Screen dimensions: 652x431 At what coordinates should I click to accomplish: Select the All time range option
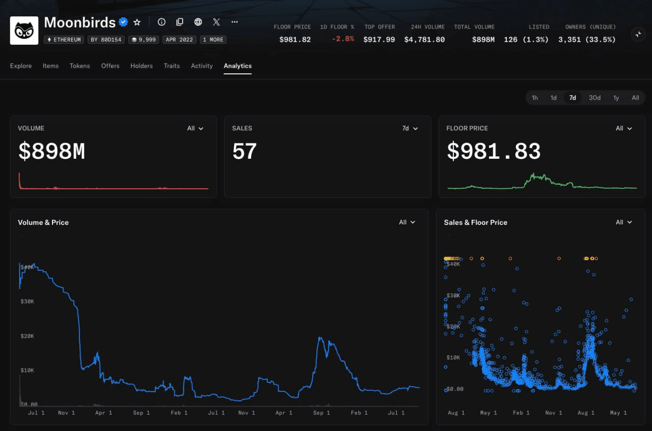tap(635, 98)
